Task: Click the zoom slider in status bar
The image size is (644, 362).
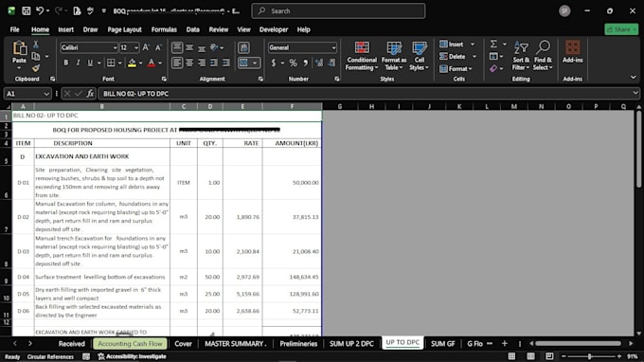Action: (x=591, y=356)
